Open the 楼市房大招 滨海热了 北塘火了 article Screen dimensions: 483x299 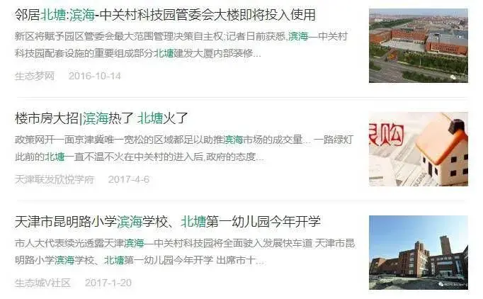[101, 118]
